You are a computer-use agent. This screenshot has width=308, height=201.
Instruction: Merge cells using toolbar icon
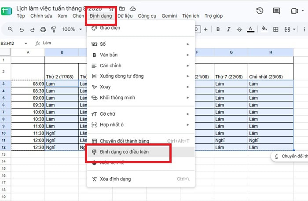pyautogui.click(x=287, y=29)
